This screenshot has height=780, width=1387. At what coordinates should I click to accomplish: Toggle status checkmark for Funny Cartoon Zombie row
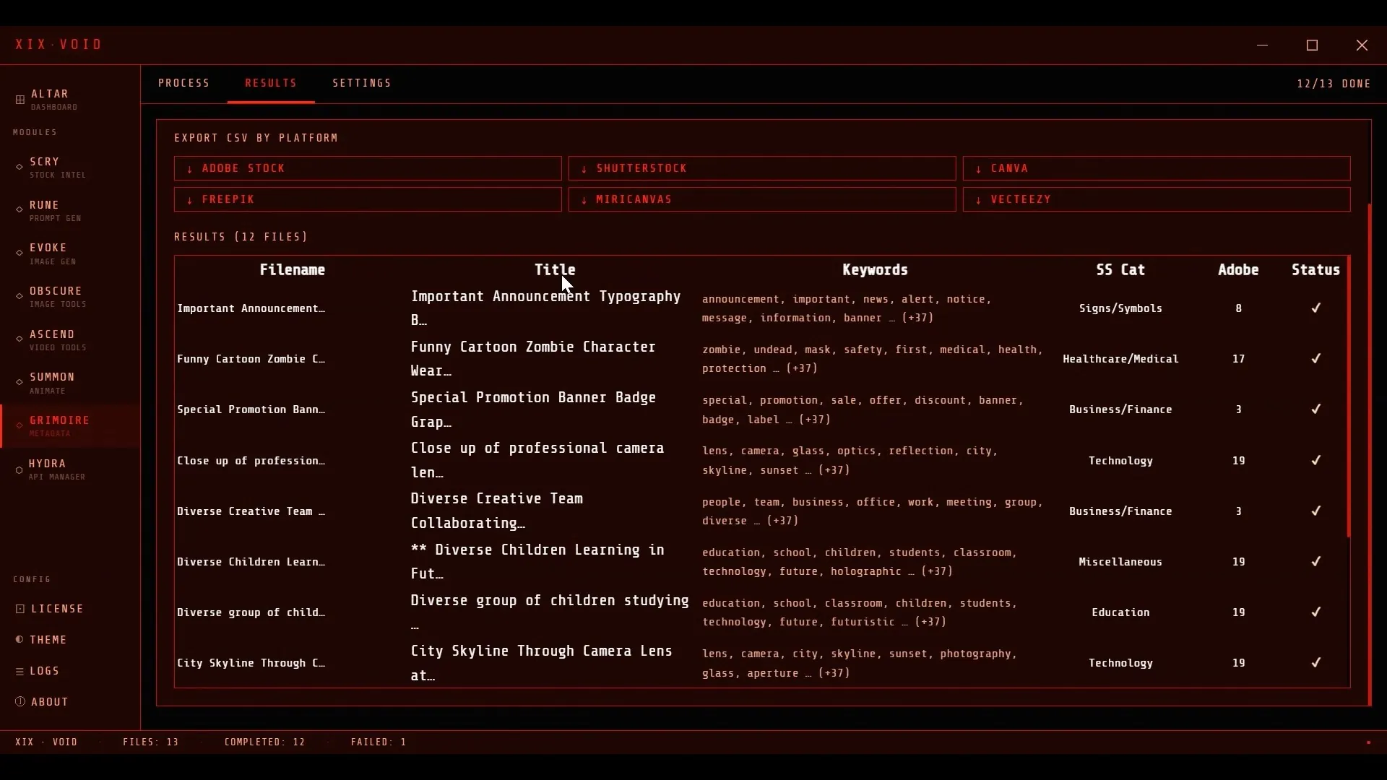tap(1315, 358)
